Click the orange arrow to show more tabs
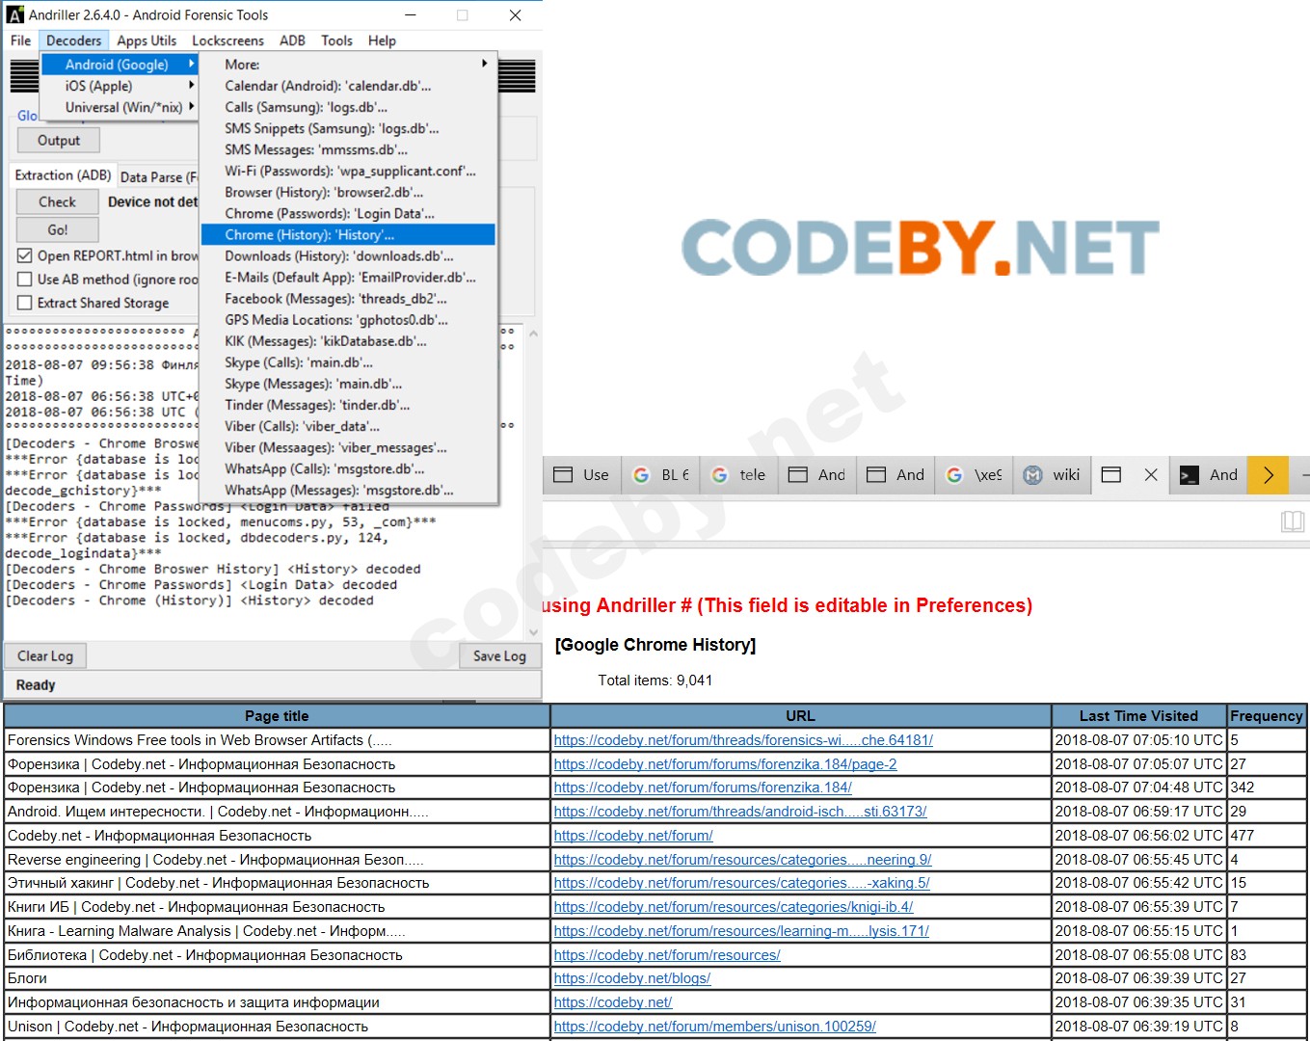This screenshot has width=1310, height=1041. (1268, 474)
